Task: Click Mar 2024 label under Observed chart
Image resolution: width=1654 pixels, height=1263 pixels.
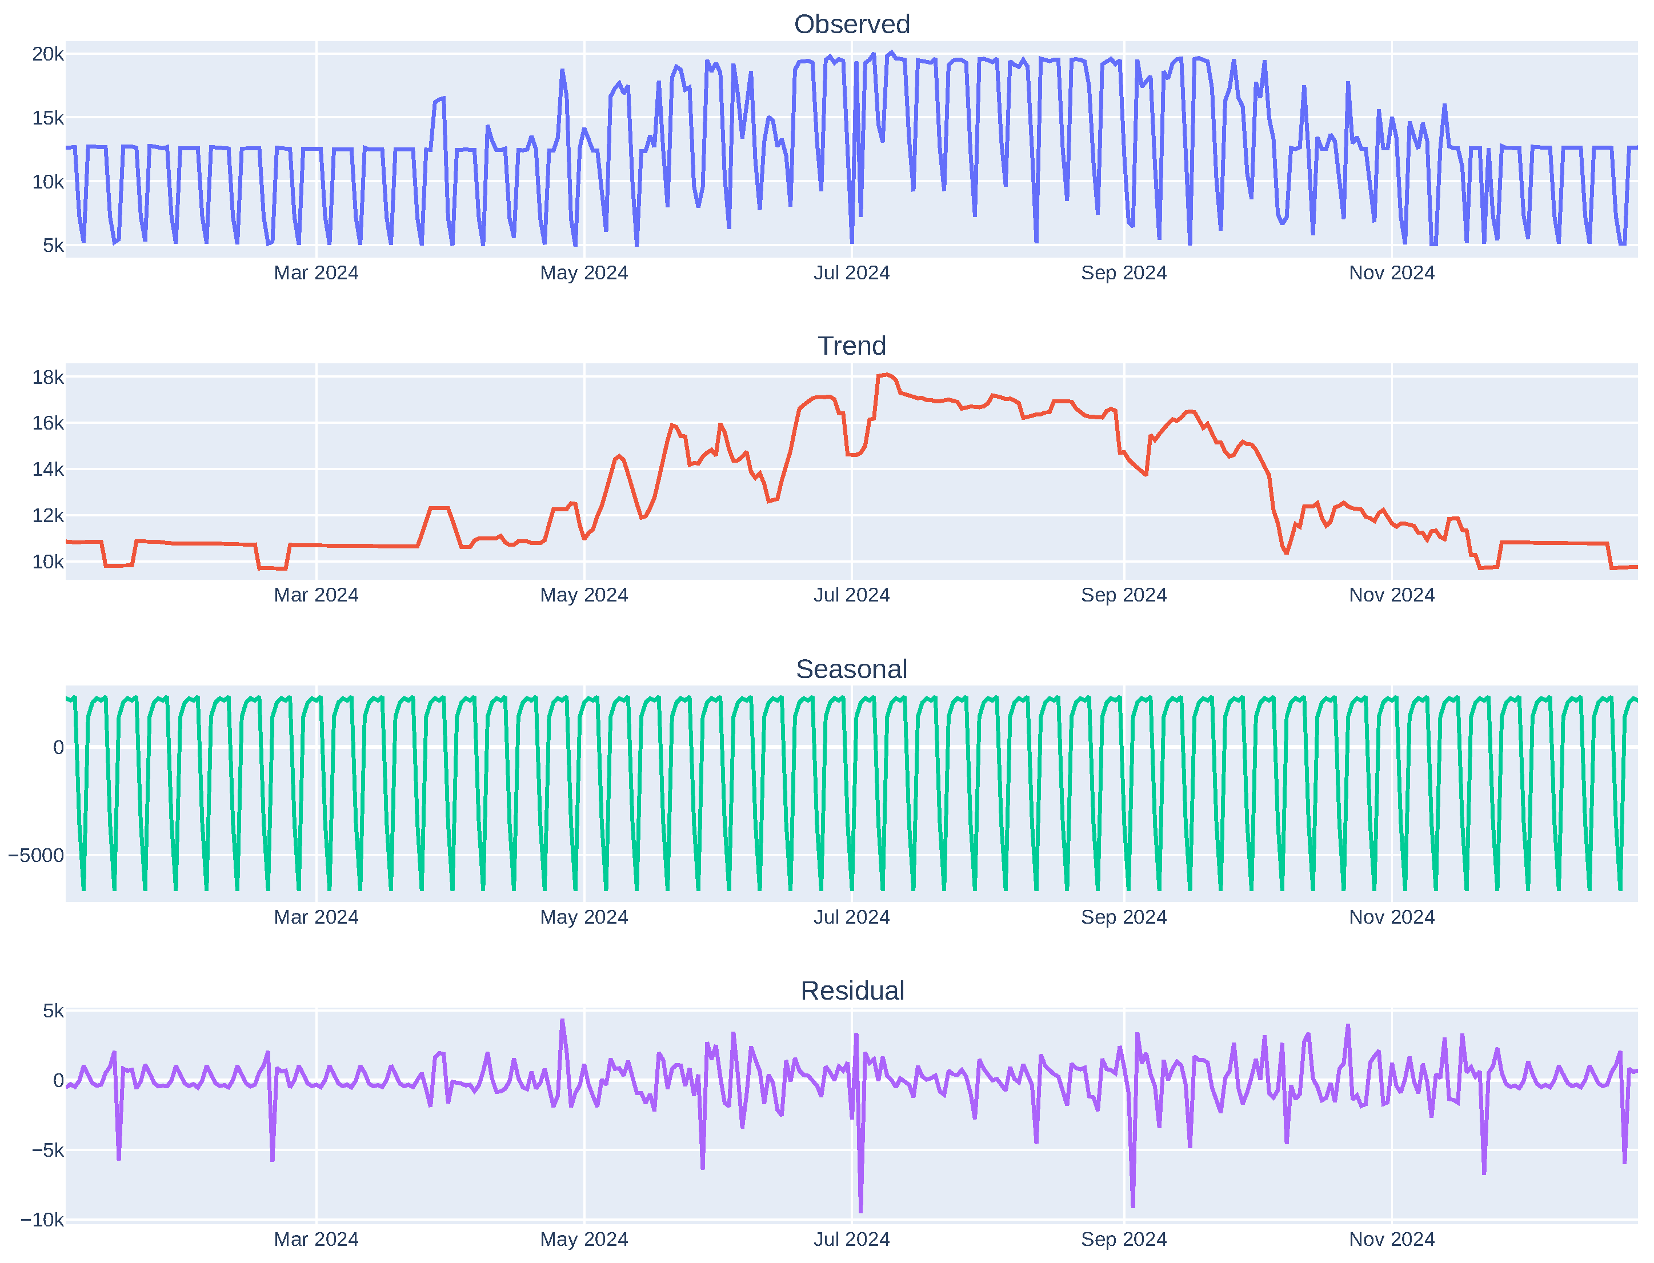Action: pos(316,273)
